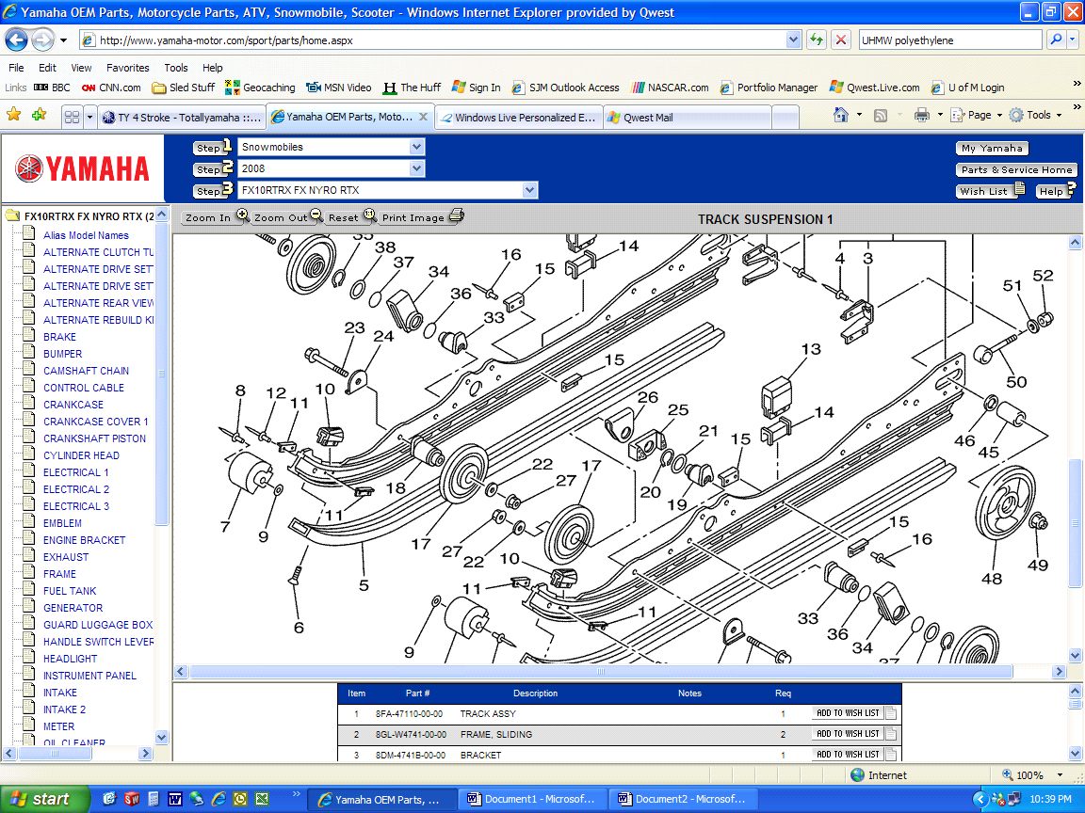
Task: Switch to the TY 4 Stroke - Totallyyamaha tab
Action: click(181, 117)
